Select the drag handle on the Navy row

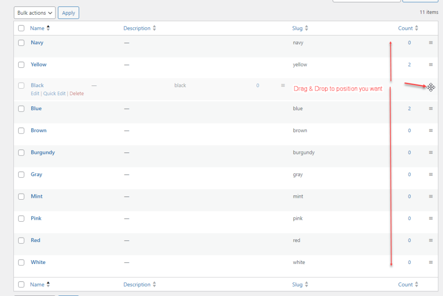pos(431,43)
